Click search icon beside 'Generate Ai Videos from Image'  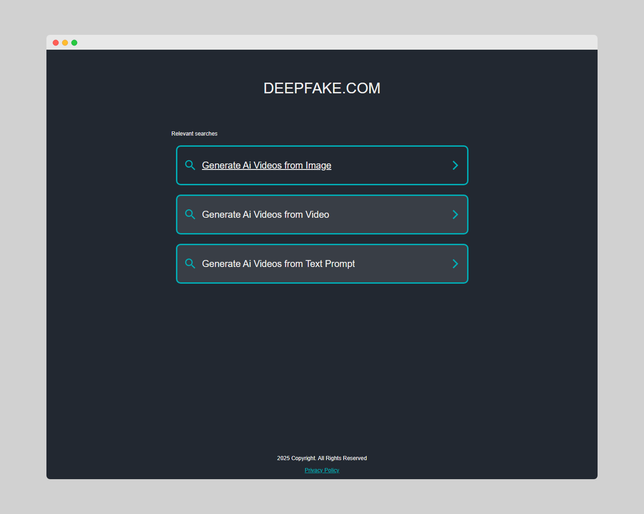pos(190,165)
